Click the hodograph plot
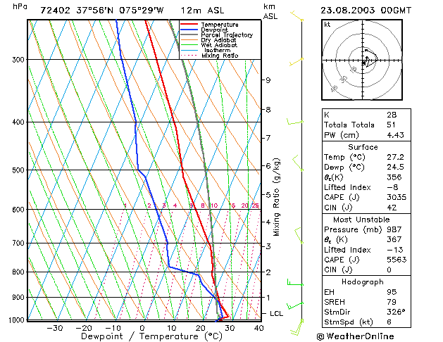 click(362, 60)
